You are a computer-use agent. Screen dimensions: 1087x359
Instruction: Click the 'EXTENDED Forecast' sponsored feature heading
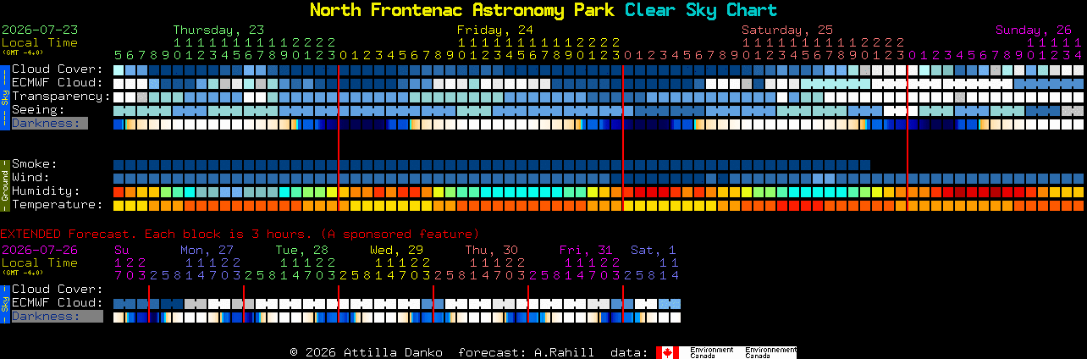coord(240,234)
